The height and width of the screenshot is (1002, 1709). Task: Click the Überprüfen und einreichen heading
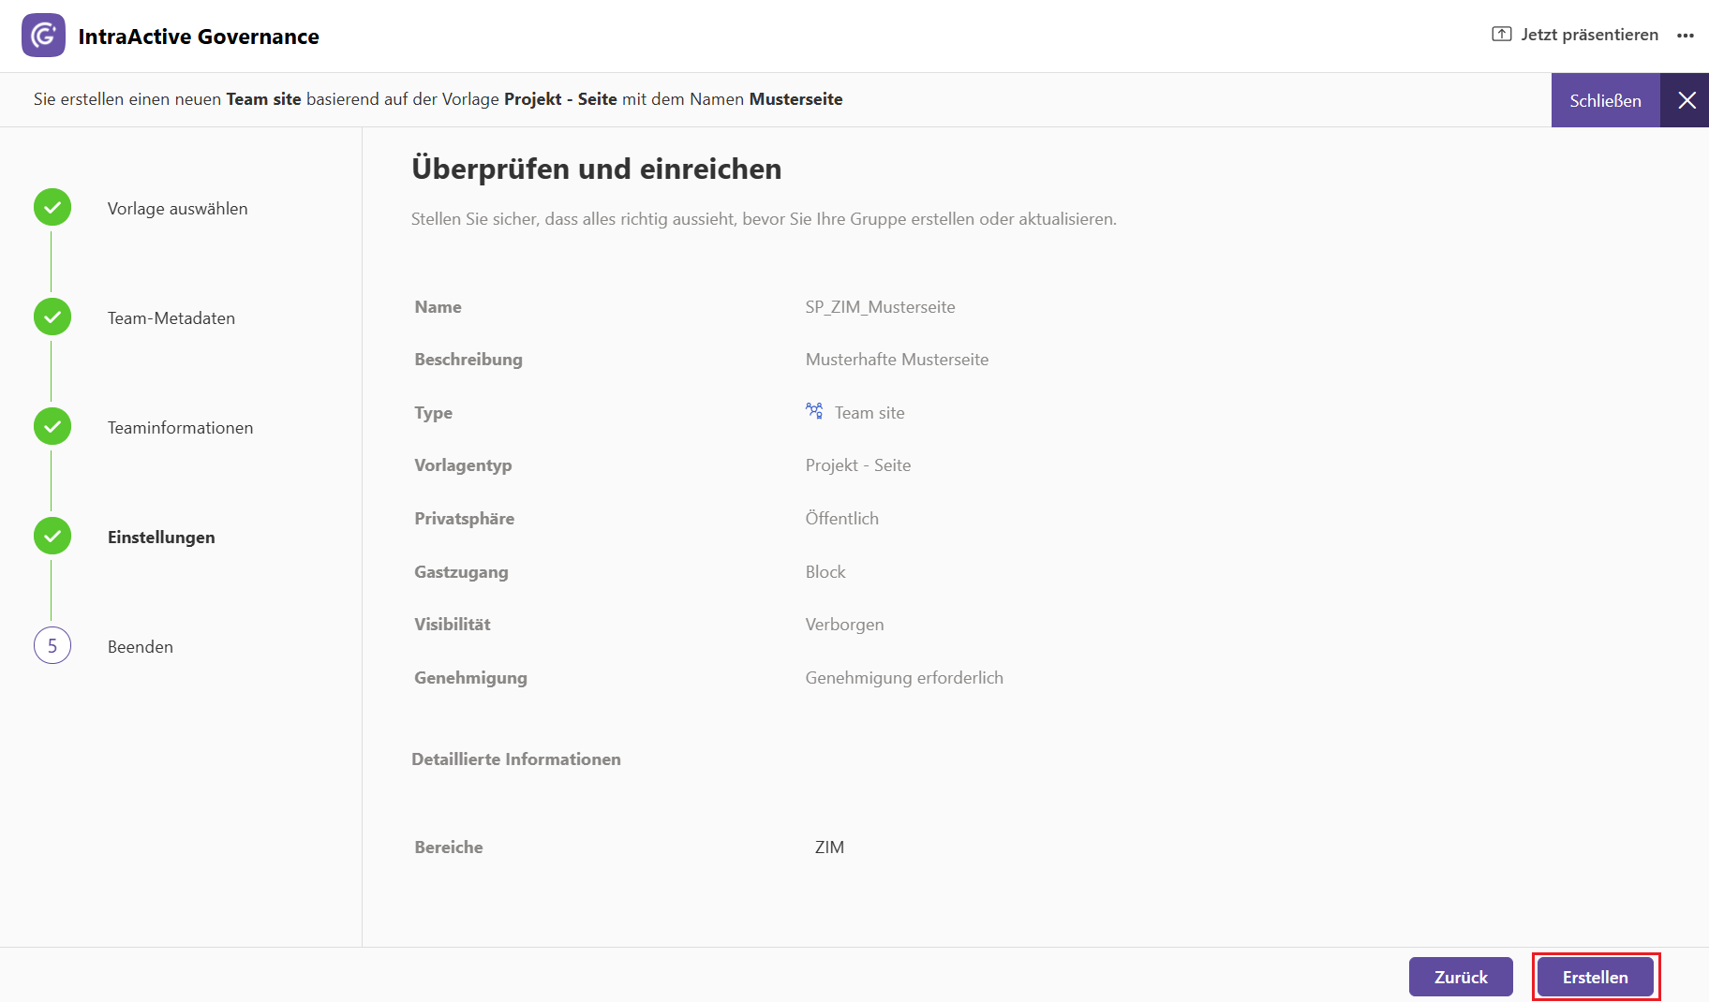coord(597,169)
